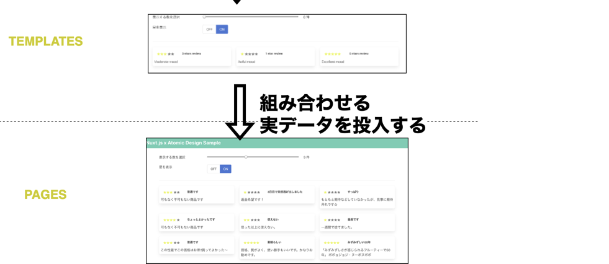Click the 思った以上に使えない。 review text
Image resolution: width=609 pixels, height=264 pixels.
pyautogui.click(x=258, y=227)
